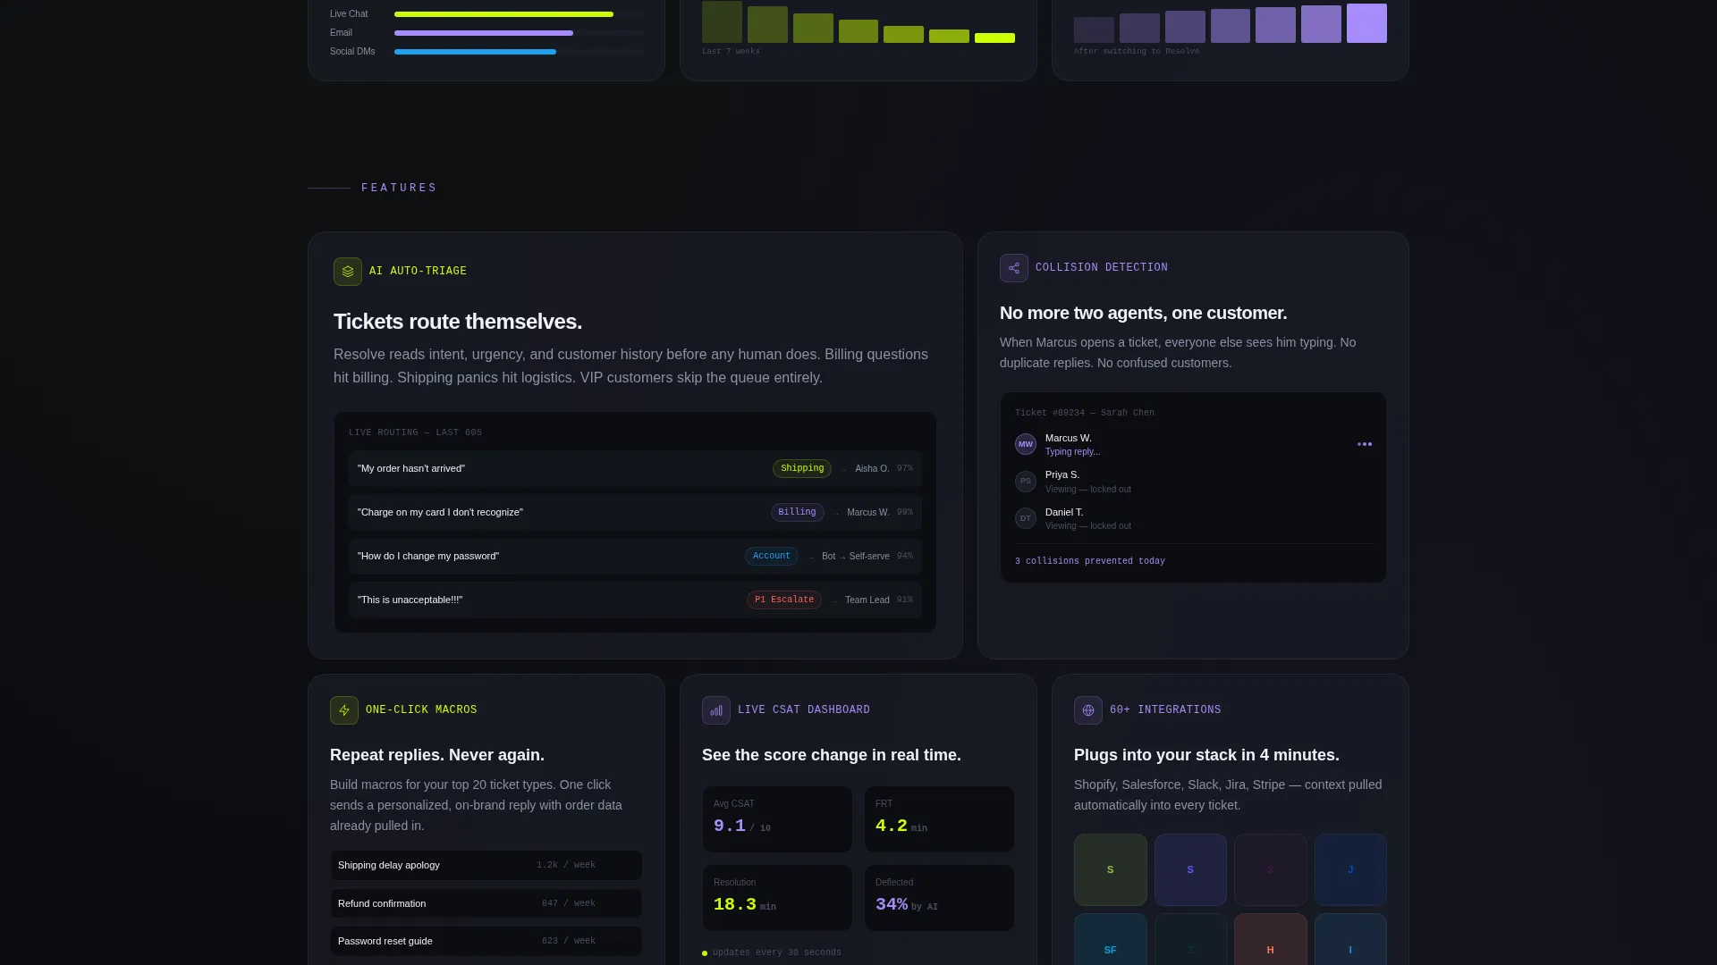Click the Live Chat progress bar
Screen dimensions: 1717x965
tap(519, 14)
